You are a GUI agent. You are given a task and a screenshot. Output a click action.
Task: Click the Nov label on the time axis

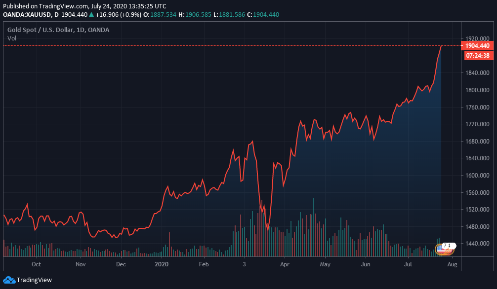click(x=81, y=264)
